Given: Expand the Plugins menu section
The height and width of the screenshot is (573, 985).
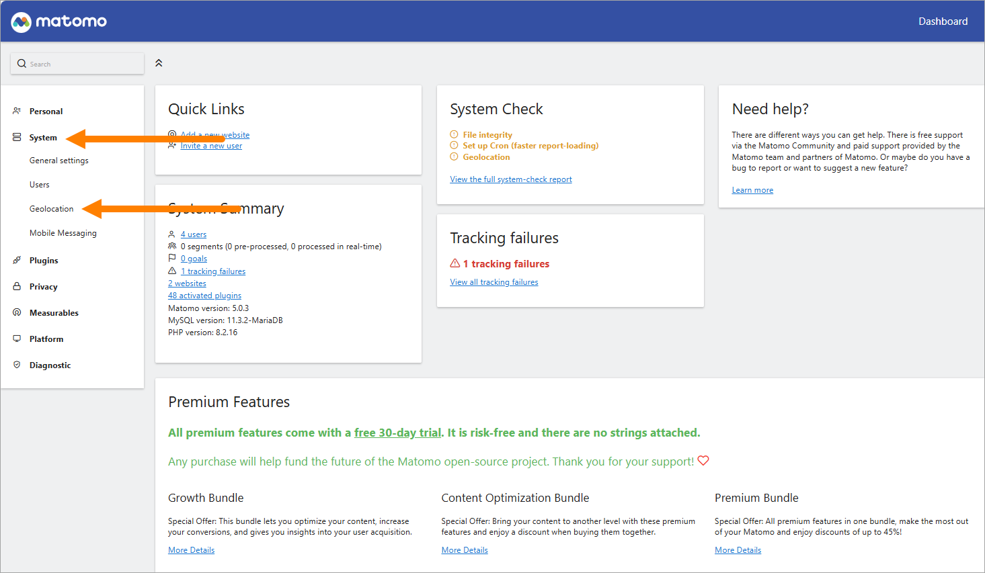Looking at the screenshot, I should pos(44,261).
